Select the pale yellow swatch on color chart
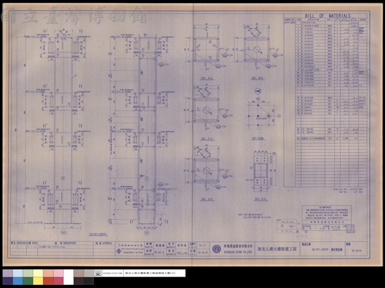385x288 pixels. pos(38,273)
